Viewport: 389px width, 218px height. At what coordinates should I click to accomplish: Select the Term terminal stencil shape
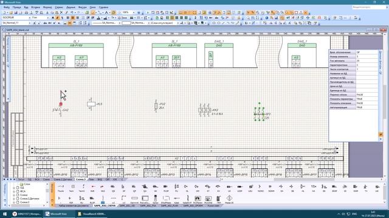(73, 188)
